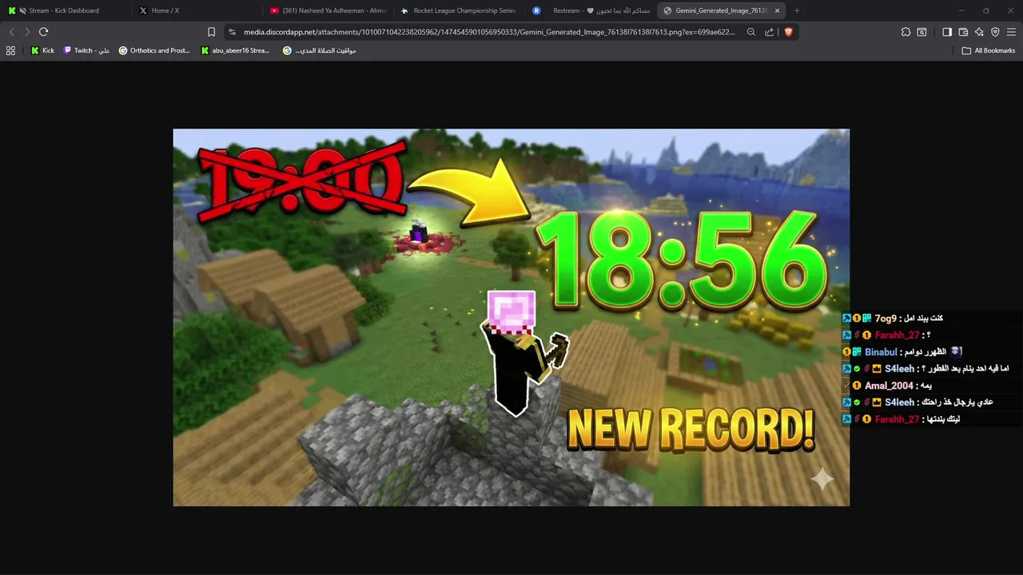Open the Kick bookmark
This screenshot has width=1023, height=575.
42,50
